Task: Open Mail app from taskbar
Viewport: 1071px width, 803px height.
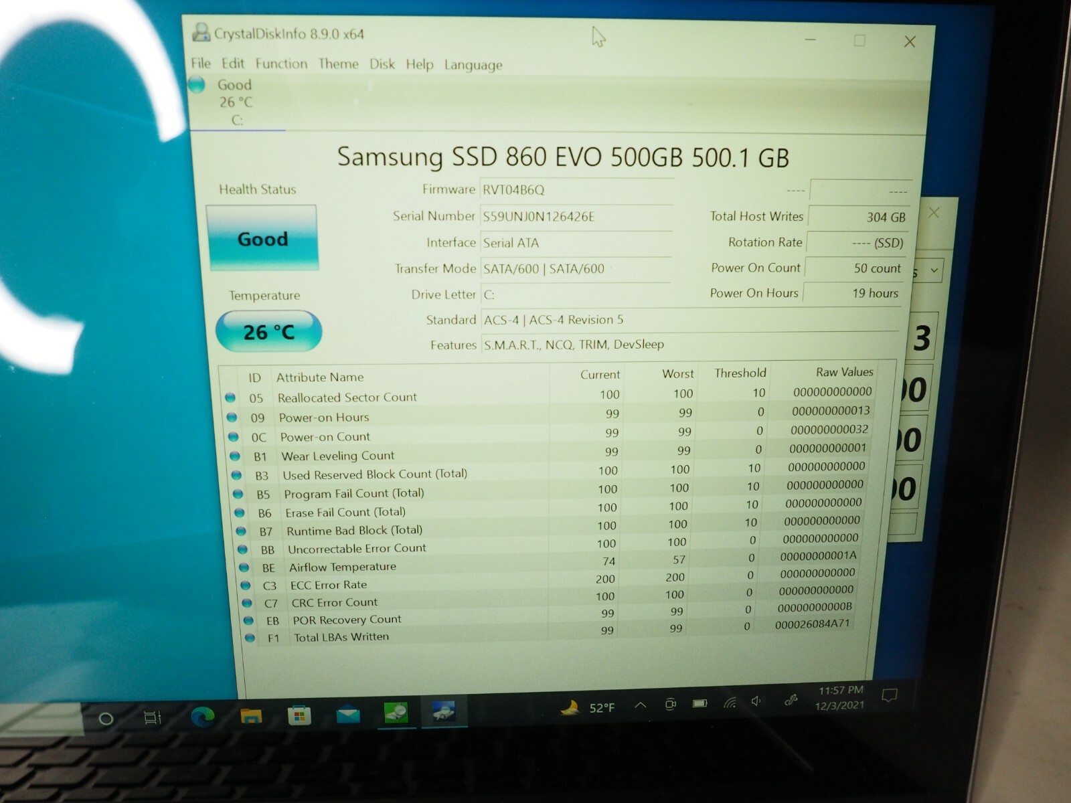Action: pos(347,715)
